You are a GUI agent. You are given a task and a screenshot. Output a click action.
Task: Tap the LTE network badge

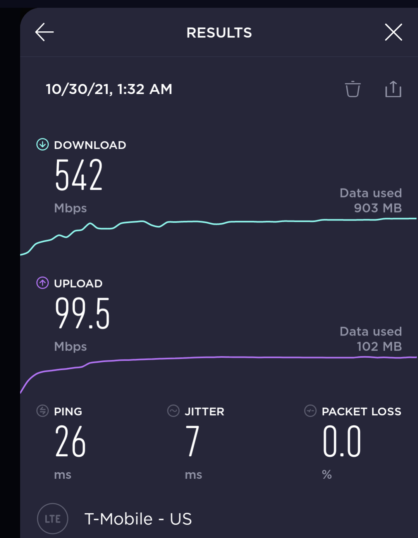(x=53, y=519)
